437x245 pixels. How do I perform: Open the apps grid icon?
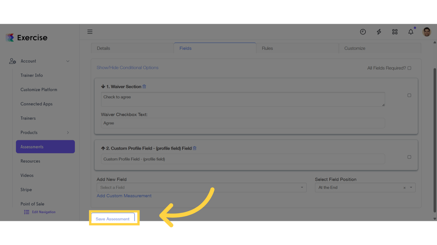point(395,32)
